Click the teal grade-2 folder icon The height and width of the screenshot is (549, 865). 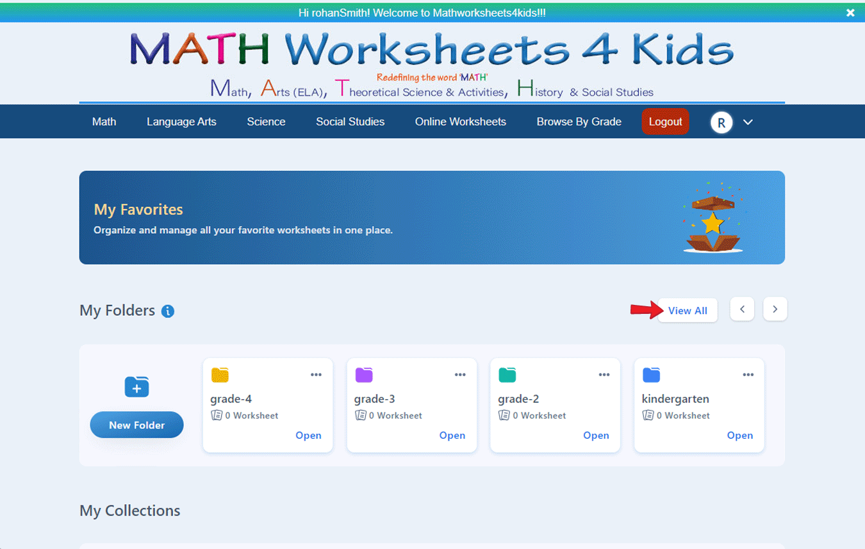coord(507,375)
